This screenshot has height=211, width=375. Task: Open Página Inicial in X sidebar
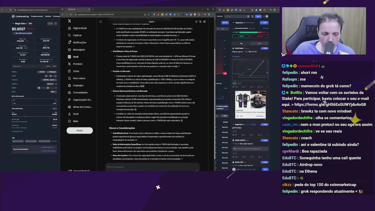pos(77,28)
